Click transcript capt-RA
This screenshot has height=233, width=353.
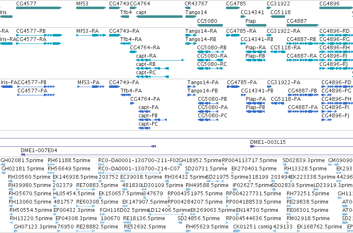(x=160, y=60)
